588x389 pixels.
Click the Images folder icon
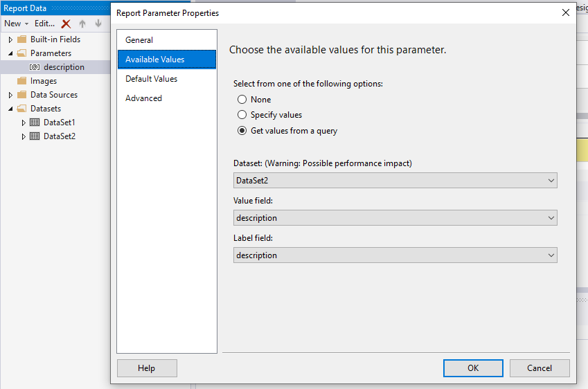22,81
